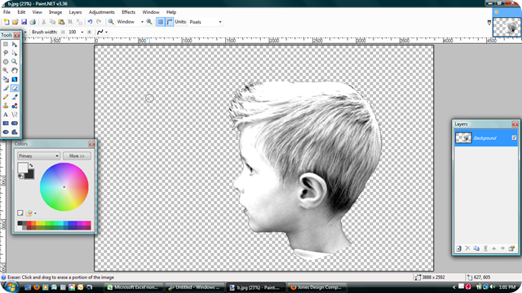This screenshot has width=522, height=293.
Task: Decrease brush width minus button
Action: click(63, 33)
